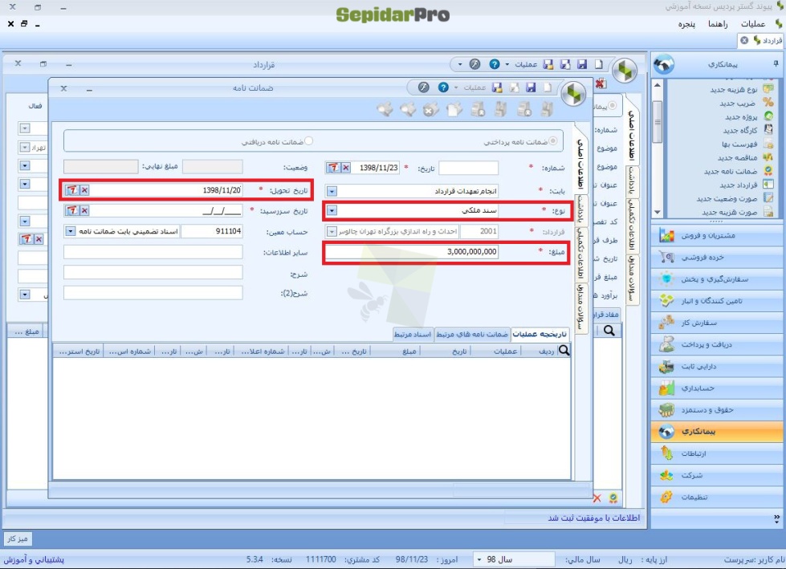Open عملیات main menu

753,23
